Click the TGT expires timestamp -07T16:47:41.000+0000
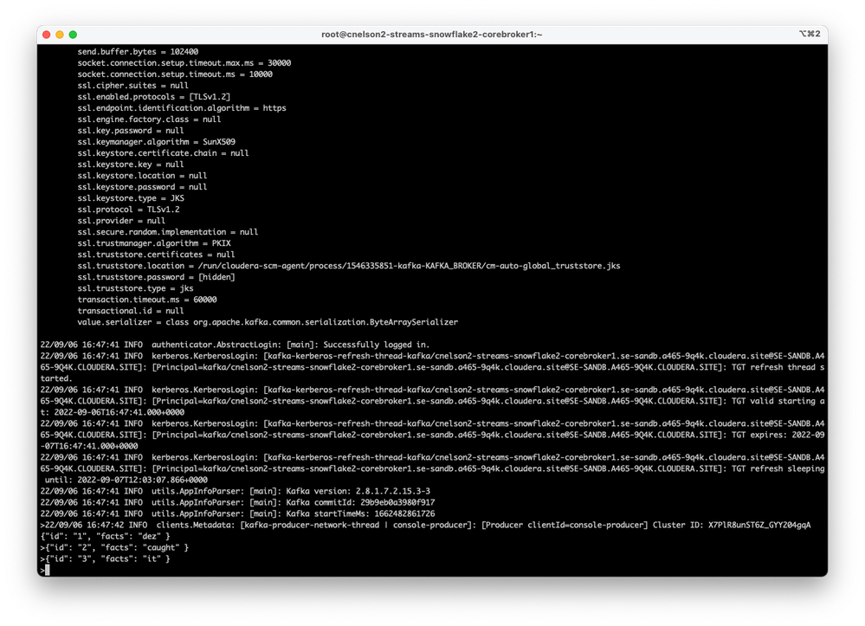 (x=89, y=446)
